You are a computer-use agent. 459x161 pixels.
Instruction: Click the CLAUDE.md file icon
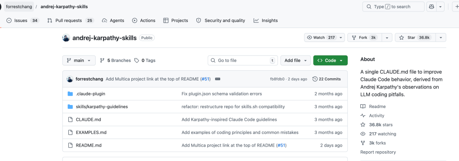pos(70,119)
